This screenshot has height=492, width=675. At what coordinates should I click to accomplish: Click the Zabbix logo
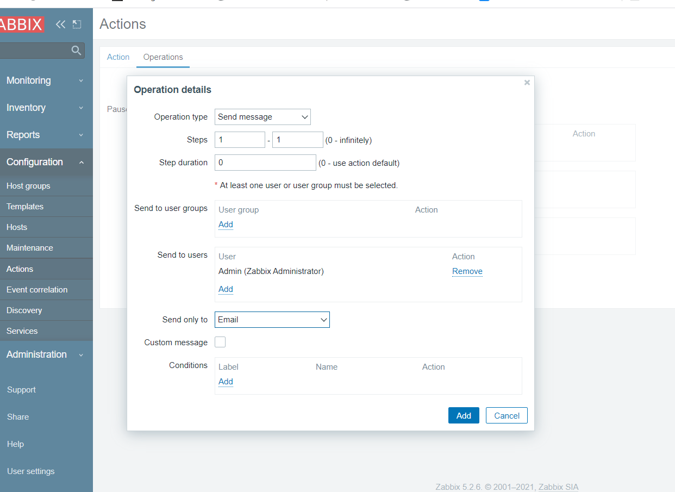point(22,24)
